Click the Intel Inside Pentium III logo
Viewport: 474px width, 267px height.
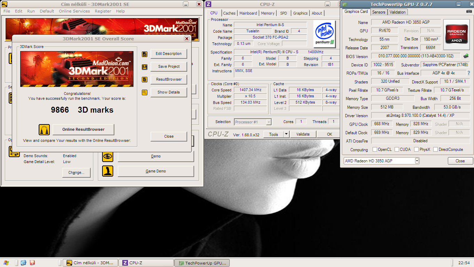(324, 34)
